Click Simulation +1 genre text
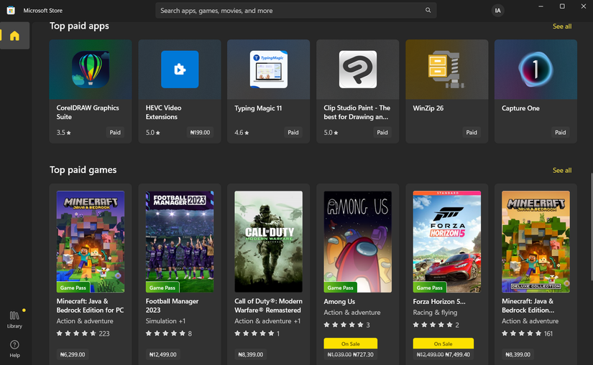The width and height of the screenshot is (593, 365). (165, 321)
